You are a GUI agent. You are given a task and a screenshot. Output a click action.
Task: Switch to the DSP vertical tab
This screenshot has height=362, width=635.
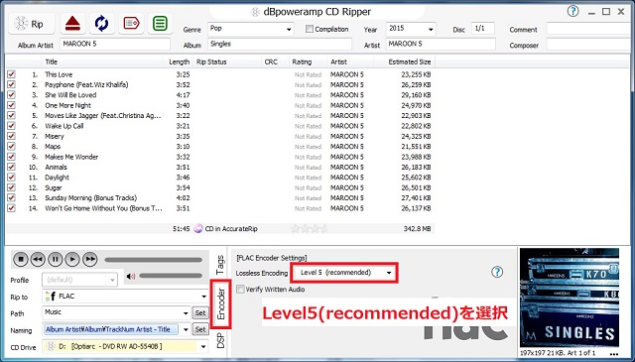(x=220, y=340)
